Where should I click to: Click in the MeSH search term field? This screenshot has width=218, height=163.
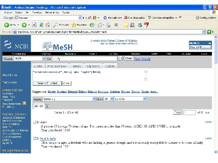[x=84, y=59]
